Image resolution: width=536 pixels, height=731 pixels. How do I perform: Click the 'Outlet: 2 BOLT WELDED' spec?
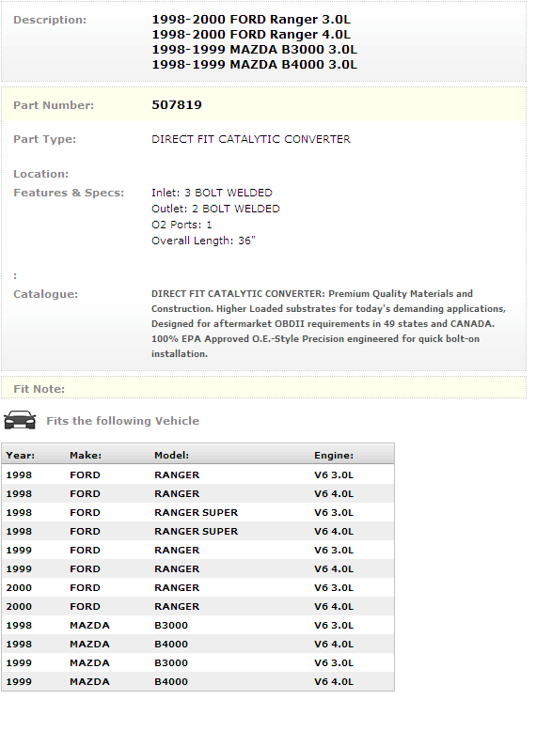[x=215, y=209]
